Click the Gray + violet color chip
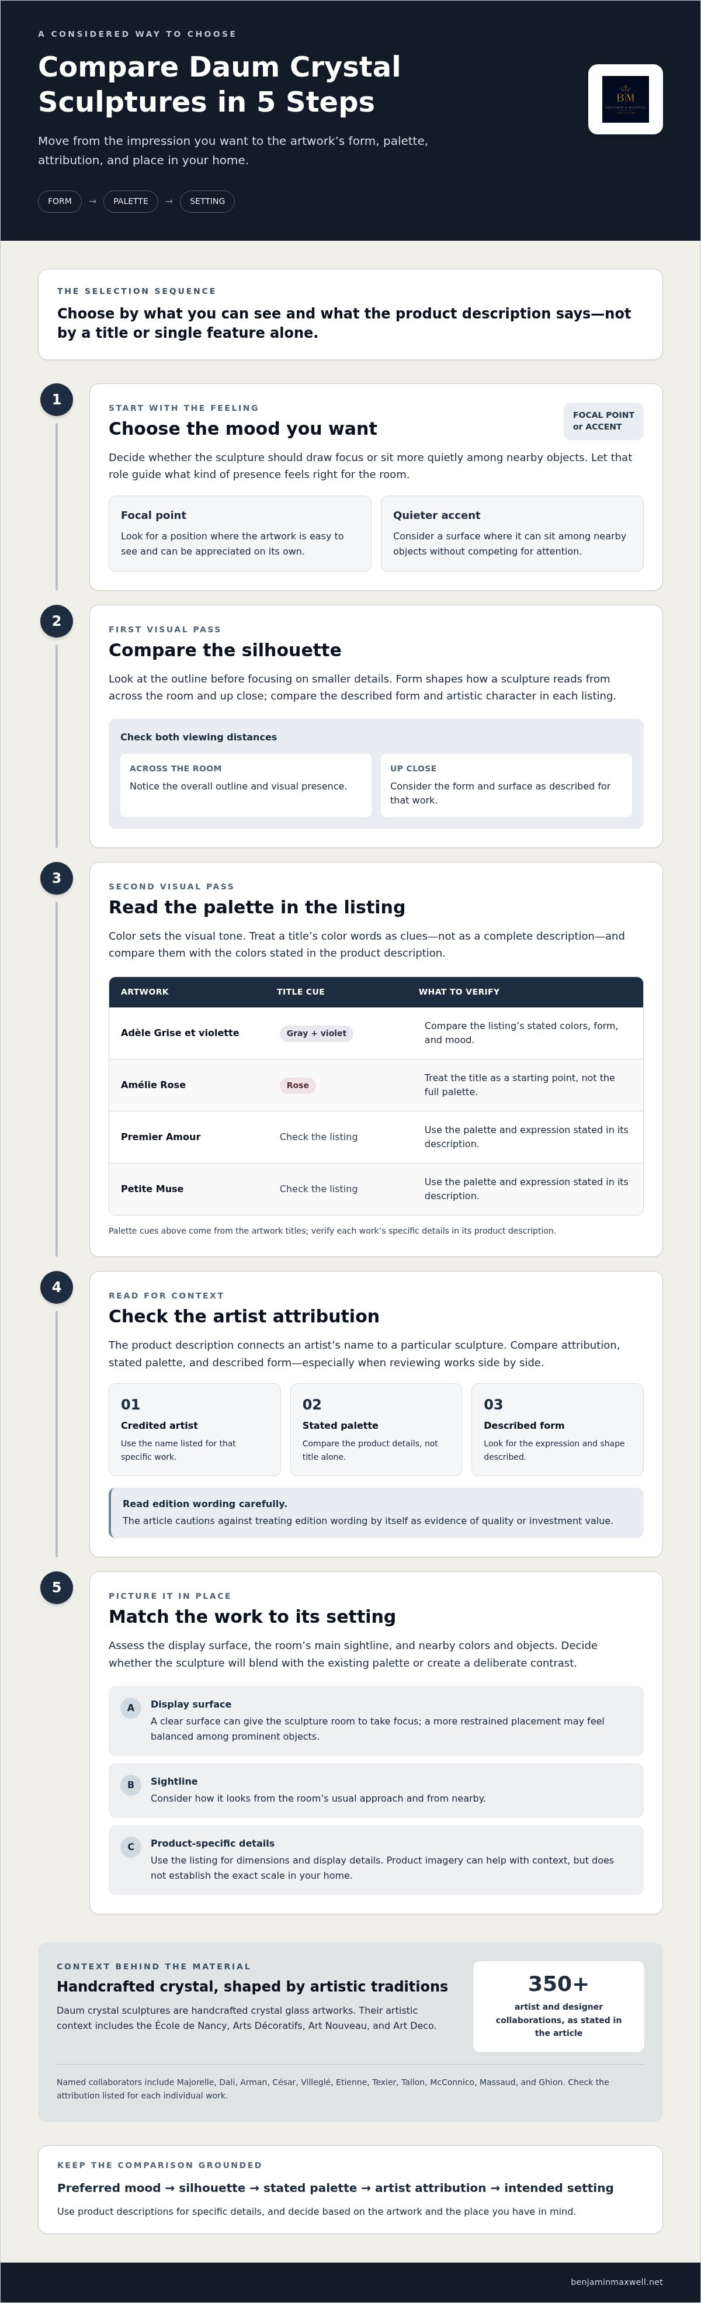This screenshot has width=701, height=2303. coord(317,1034)
